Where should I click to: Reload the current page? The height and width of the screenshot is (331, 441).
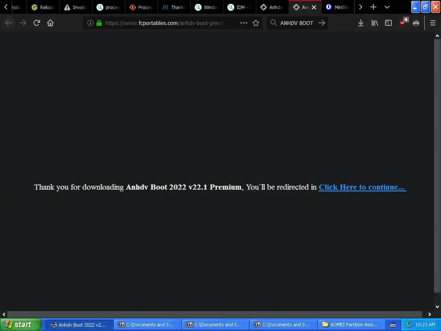point(37,23)
